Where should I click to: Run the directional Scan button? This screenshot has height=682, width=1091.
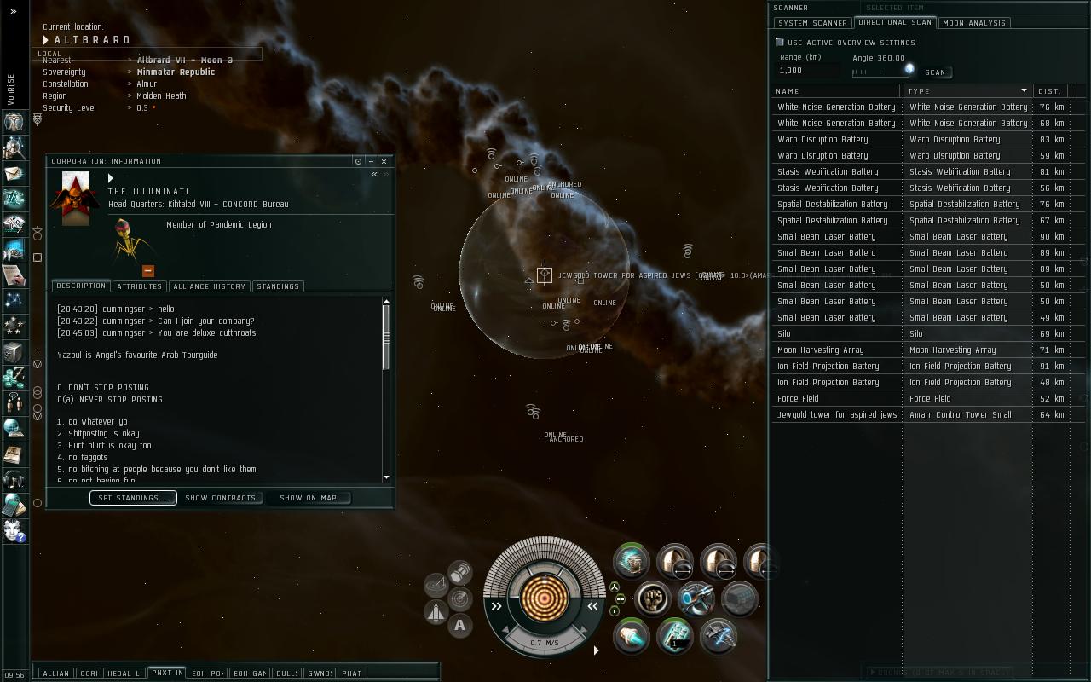[x=935, y=72]
